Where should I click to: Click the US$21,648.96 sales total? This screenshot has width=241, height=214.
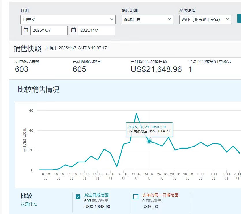tap(156, 69)
